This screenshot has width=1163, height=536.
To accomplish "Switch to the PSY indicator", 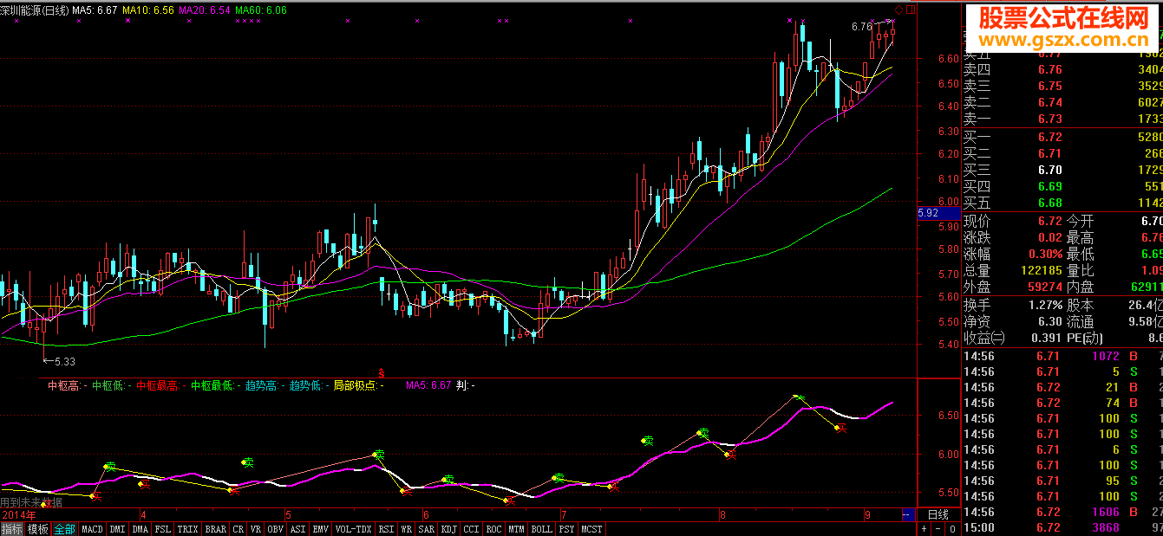I will [567, 528].
